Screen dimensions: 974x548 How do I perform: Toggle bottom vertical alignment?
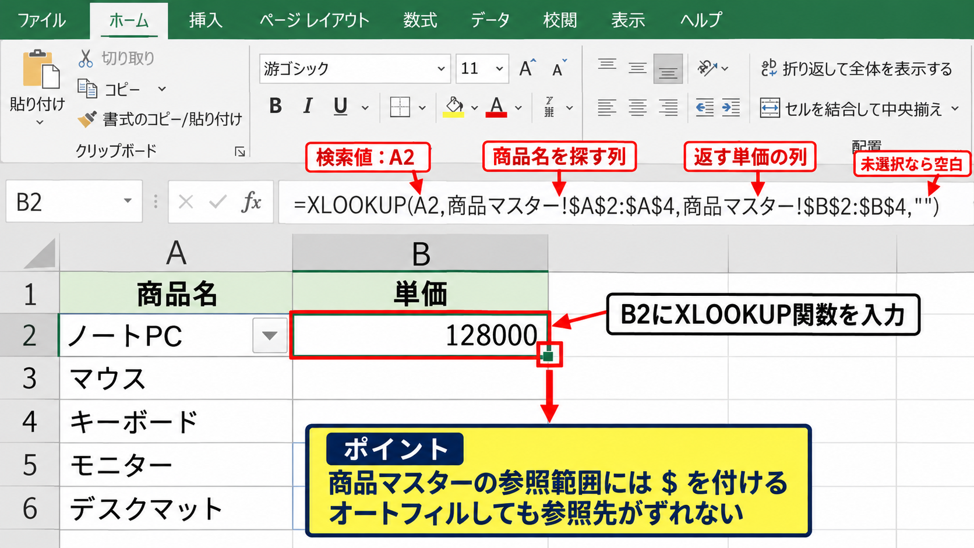coord(668,69)
